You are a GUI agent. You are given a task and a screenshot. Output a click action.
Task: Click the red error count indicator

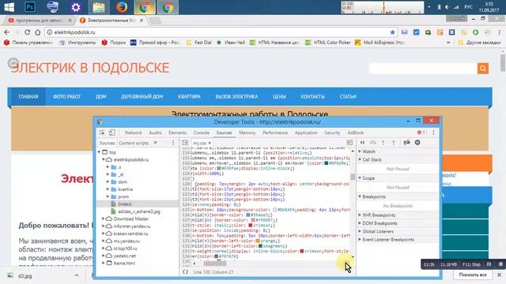pos(421,133)
